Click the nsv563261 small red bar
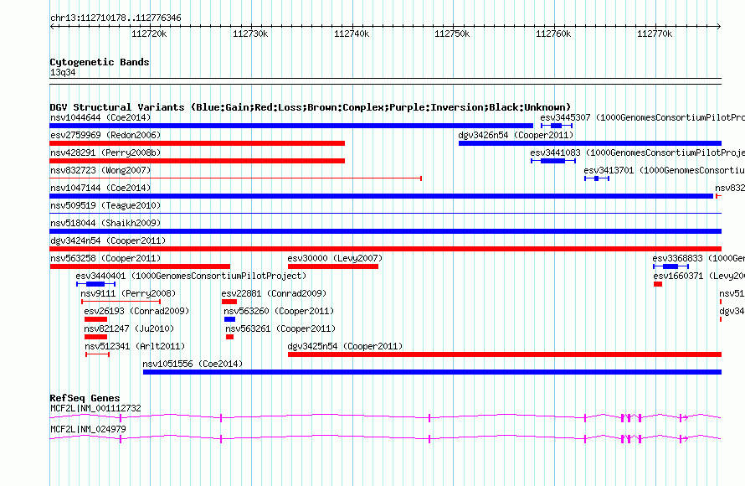Viewport: 745px width, 486px height. coord(230,337)
